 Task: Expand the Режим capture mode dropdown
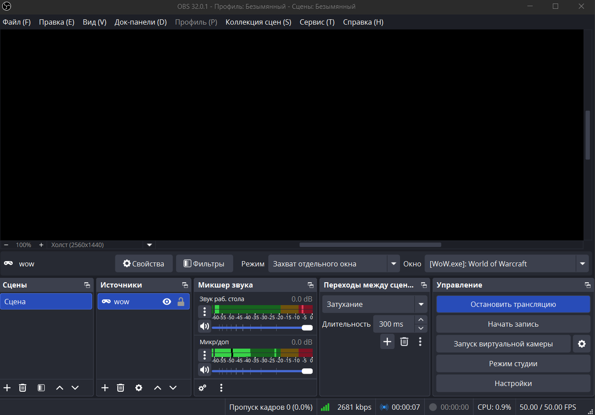(393, 264)
